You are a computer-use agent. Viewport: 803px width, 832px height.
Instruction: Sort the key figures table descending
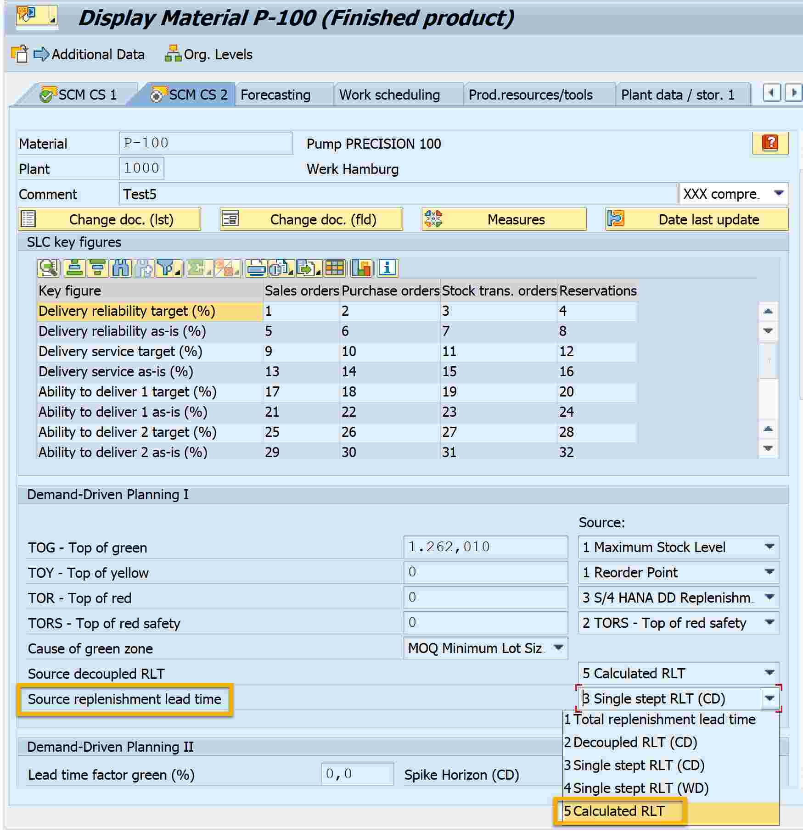pos(97,268)
